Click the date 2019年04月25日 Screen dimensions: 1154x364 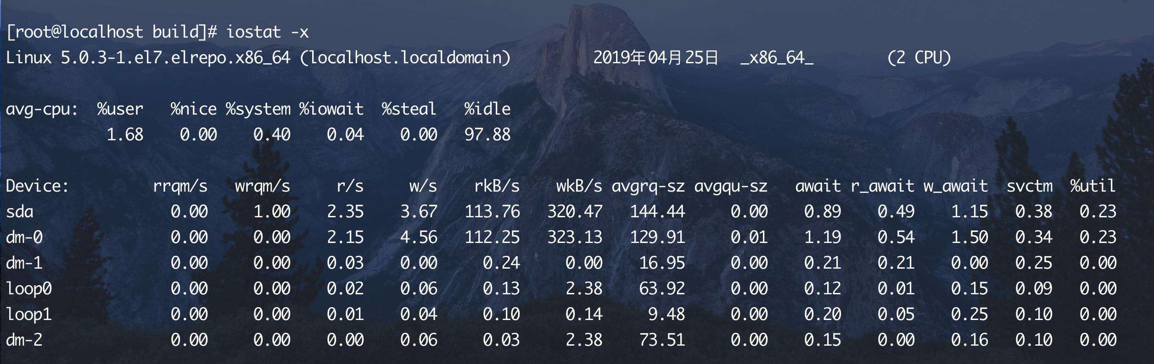pyautogui.click(x=656, y=58)
